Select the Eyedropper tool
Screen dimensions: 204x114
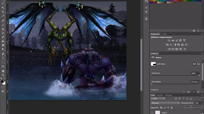(3, 16)
